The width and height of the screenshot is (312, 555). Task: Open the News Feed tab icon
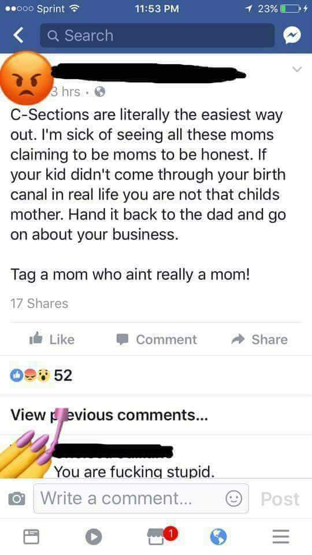coord(31,536)
